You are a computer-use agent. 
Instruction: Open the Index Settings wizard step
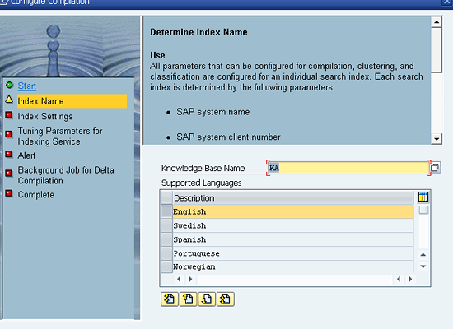tap(45, 116)
